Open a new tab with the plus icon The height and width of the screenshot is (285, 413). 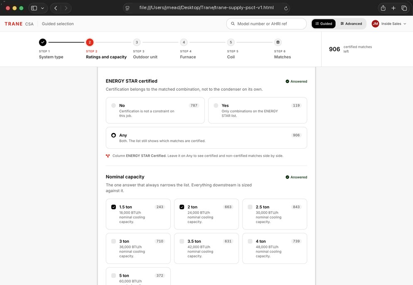pos(393,8)
